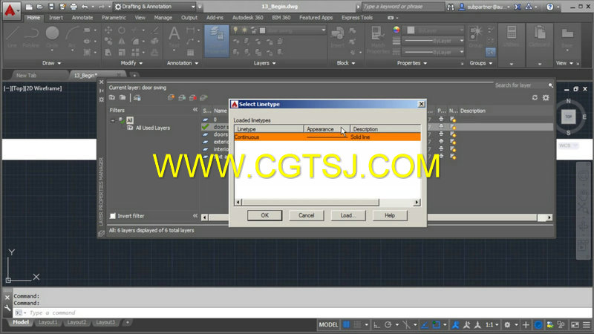
Task: Click OK in Select Linetype dialog
Action: coord(265,215)
